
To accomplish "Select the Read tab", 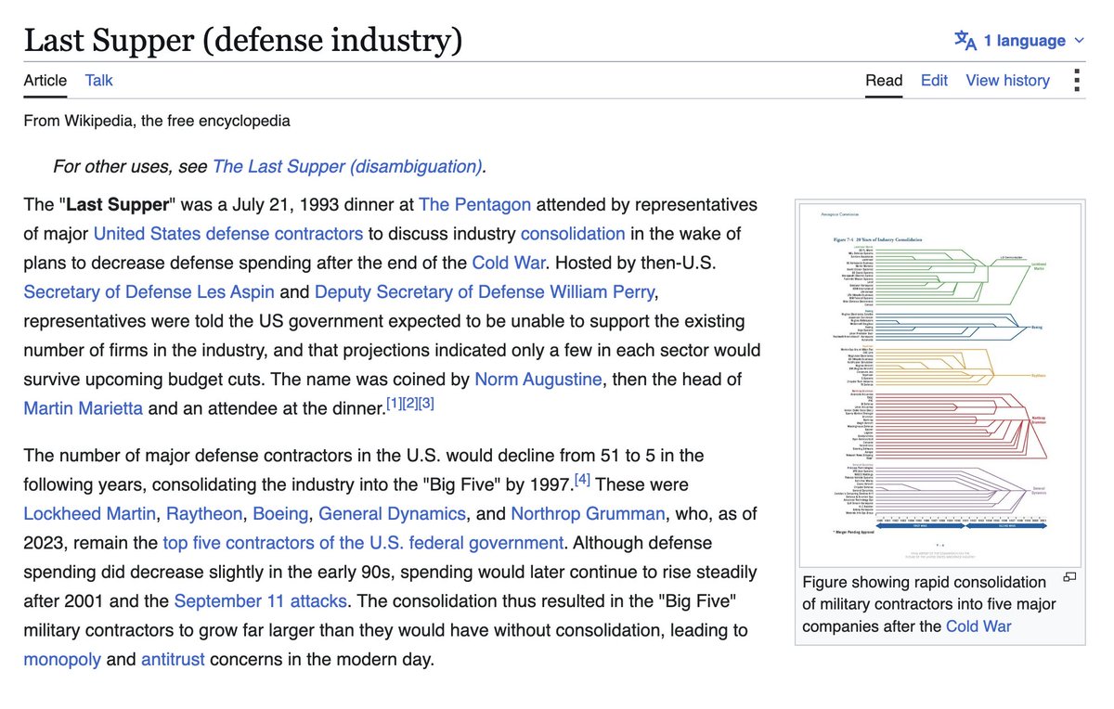I will [884, 81].
